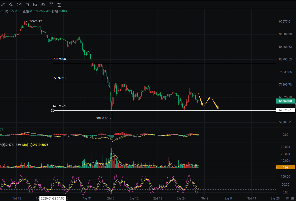Delete drawings with the trash icon
Viewport: 296px width, 201px height.
pyautogui.click(x=59, y=4)
